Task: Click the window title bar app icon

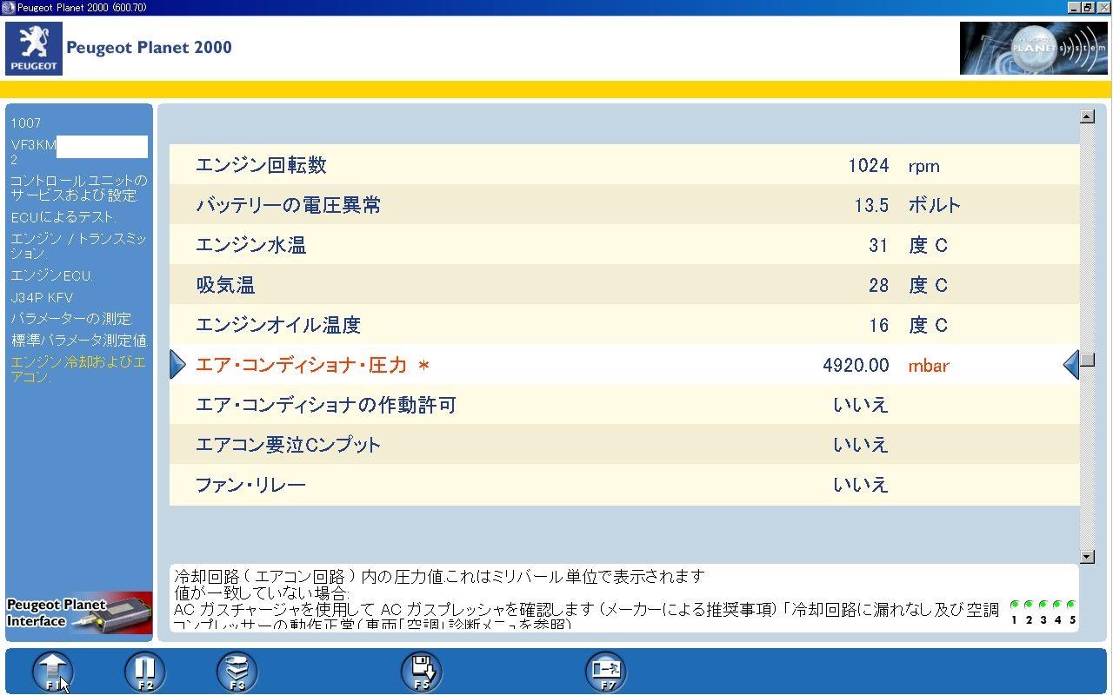Action: 9,8
